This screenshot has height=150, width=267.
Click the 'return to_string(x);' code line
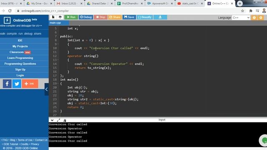[93, 68]
